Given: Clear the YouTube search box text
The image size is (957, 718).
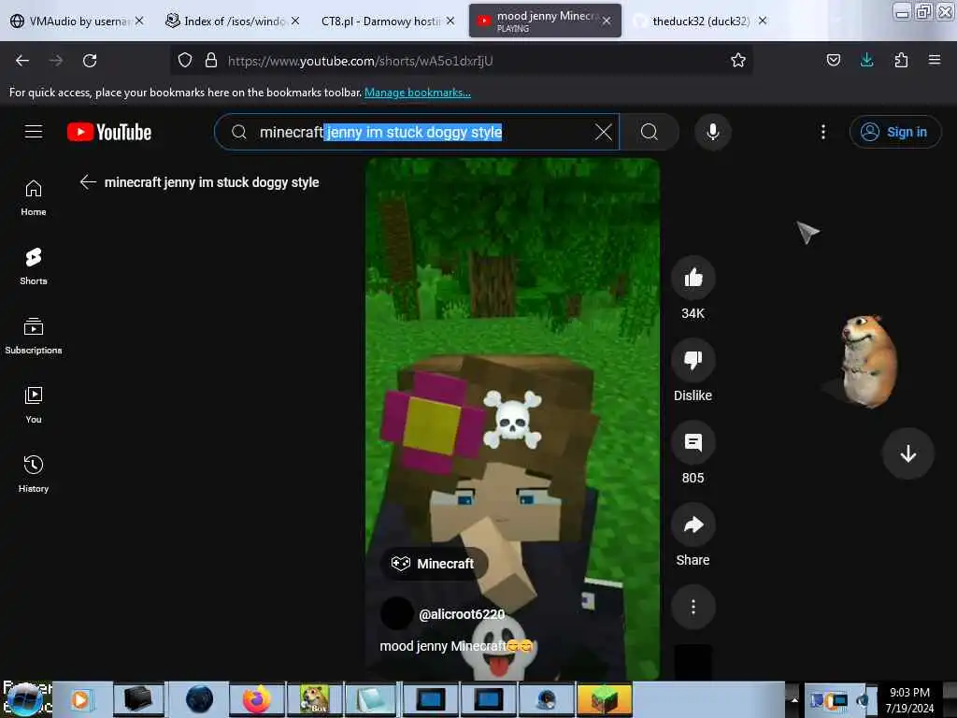Looking at the screenshot, I should tap(603, 132).
